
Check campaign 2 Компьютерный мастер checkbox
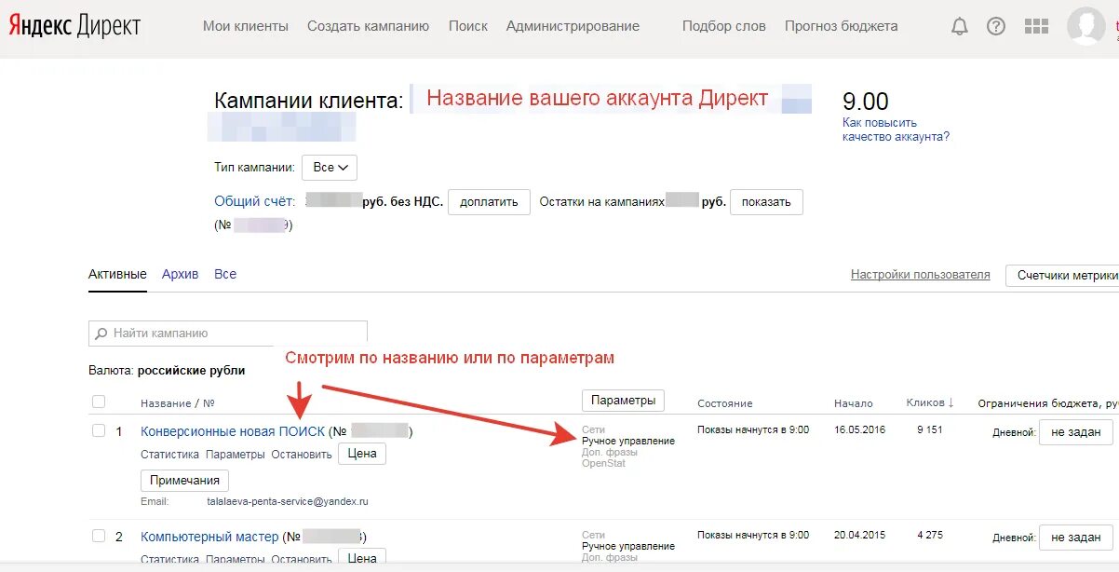coord(99,536)
